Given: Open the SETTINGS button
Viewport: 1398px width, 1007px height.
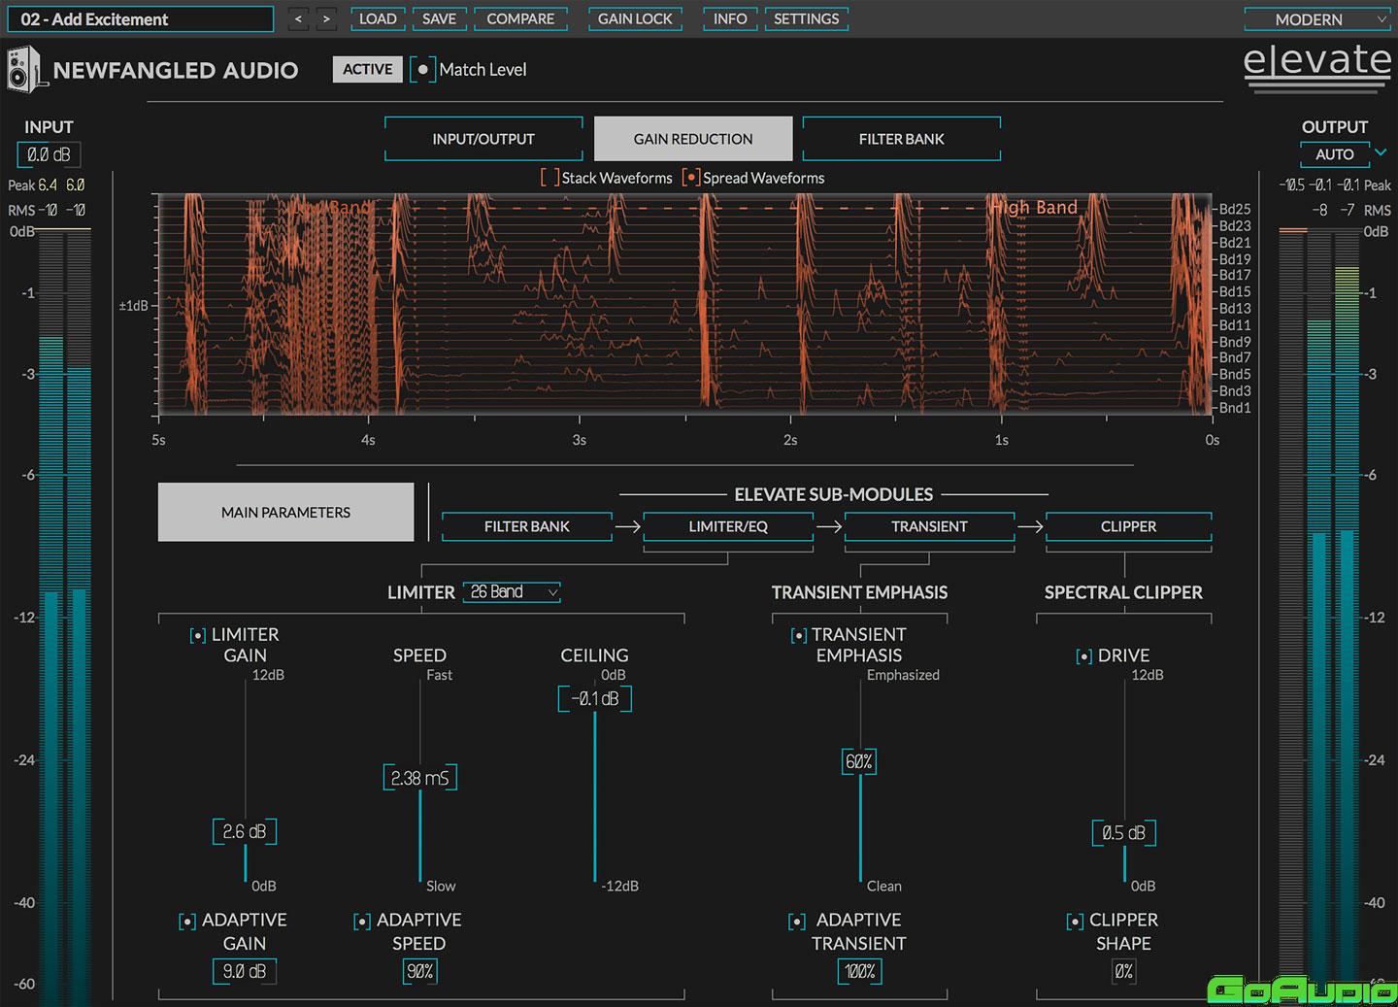Looking at the screenshot, I should [807, 18].
